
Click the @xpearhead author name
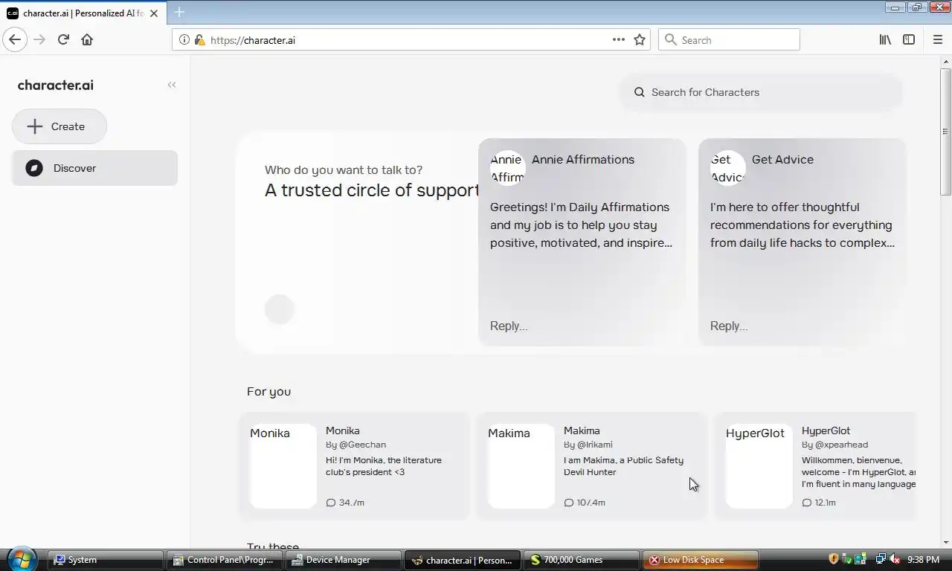coord(841,445)
